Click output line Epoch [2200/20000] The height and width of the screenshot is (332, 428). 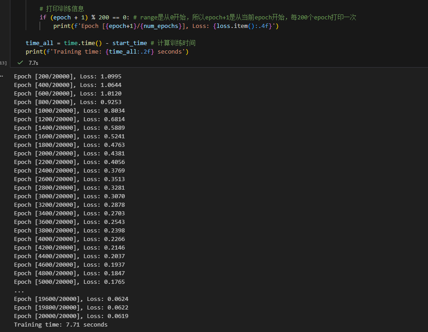(69, 162)
